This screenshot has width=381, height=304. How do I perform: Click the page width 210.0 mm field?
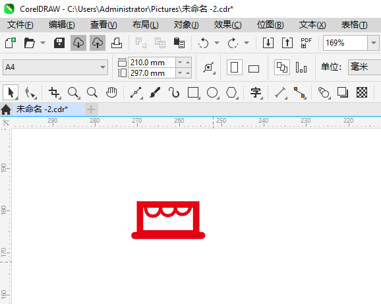pos(152,63)
